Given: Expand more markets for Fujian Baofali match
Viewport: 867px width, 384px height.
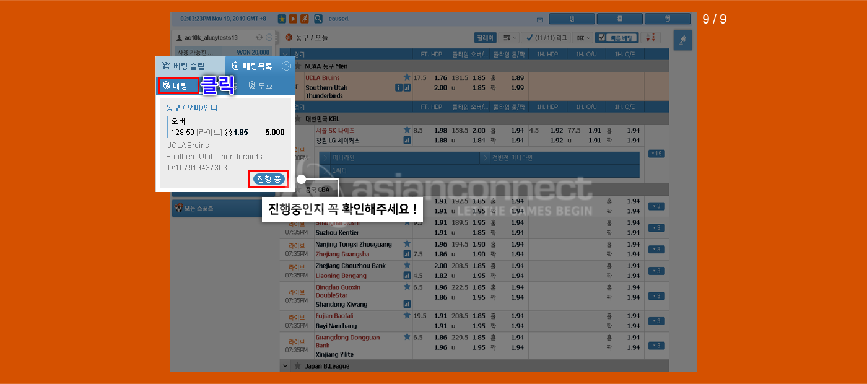Looking at the screenshot, I should 656,321.
